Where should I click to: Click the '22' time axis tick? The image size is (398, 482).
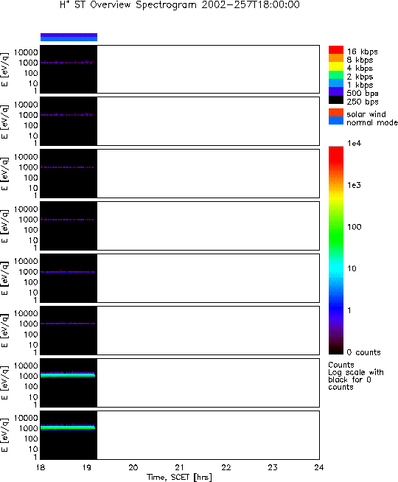point(226,467)
